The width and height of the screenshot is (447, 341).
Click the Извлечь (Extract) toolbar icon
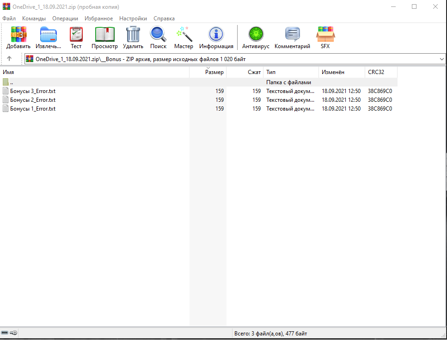coord(48,35)
